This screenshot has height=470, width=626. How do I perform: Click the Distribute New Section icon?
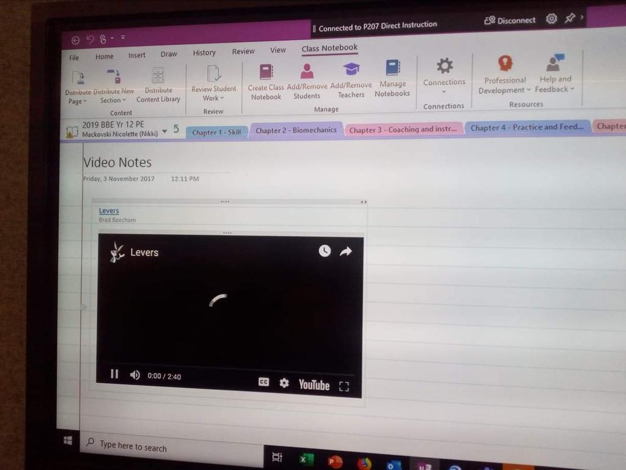click(114, 76)
